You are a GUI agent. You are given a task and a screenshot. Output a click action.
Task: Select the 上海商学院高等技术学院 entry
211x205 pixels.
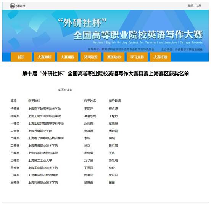(45, 109)
